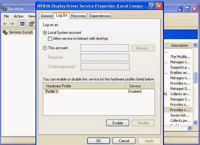Select Profile 1 in hardware profile list
This screenshot has width=200, height=145.
point(51,91)
